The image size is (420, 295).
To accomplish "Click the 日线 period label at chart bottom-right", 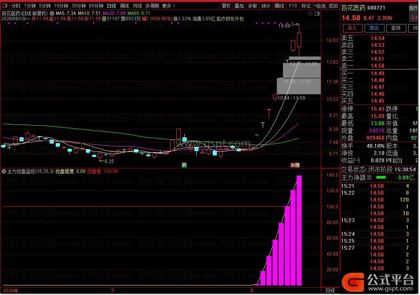I will point(330,291).
